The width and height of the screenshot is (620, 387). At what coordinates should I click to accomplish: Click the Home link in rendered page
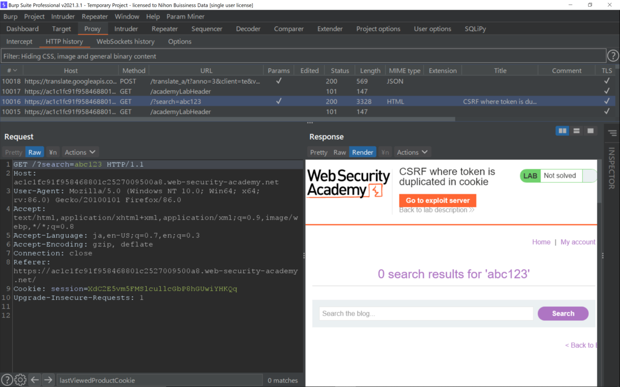click(x=541, y=241)
